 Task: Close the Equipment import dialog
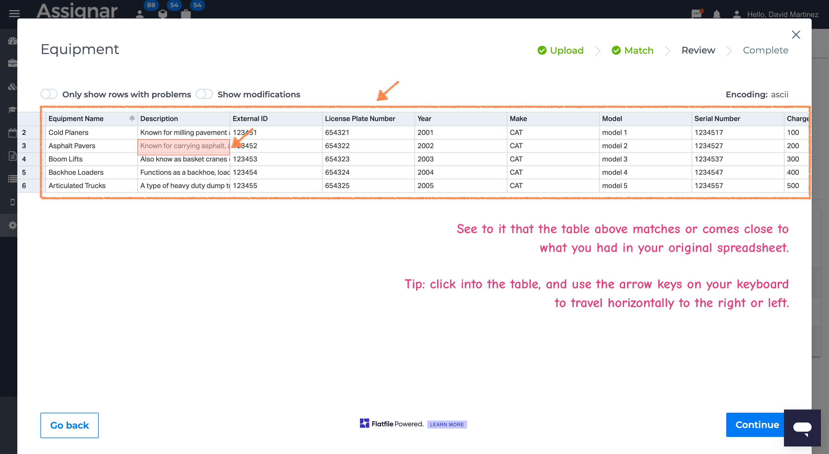pos(796,34)
